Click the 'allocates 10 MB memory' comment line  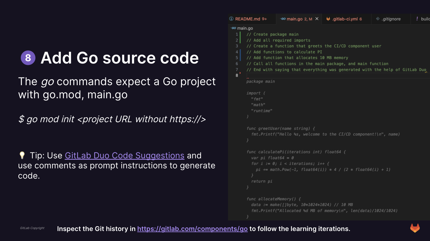297,58
